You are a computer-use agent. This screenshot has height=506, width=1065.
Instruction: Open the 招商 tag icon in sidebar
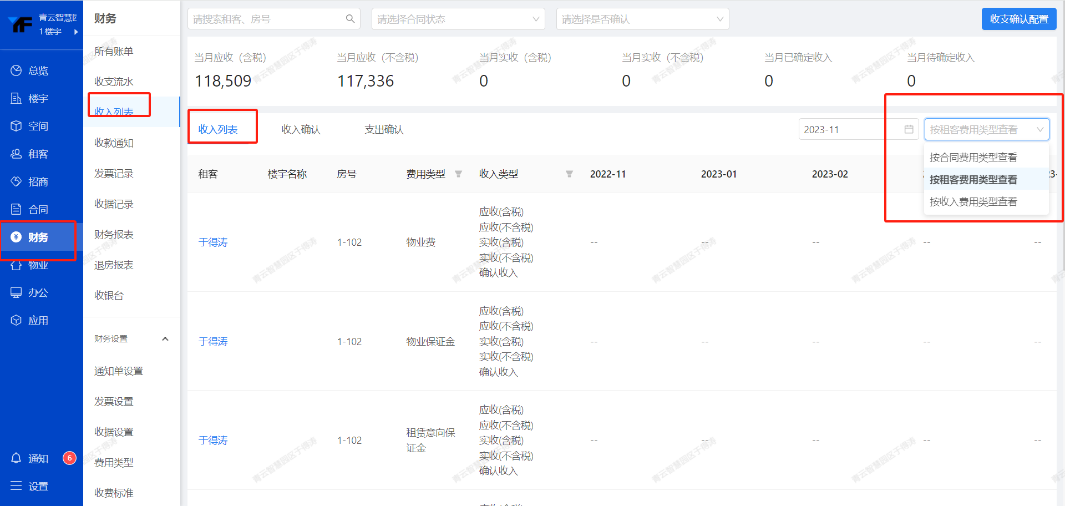click(16, 181)
